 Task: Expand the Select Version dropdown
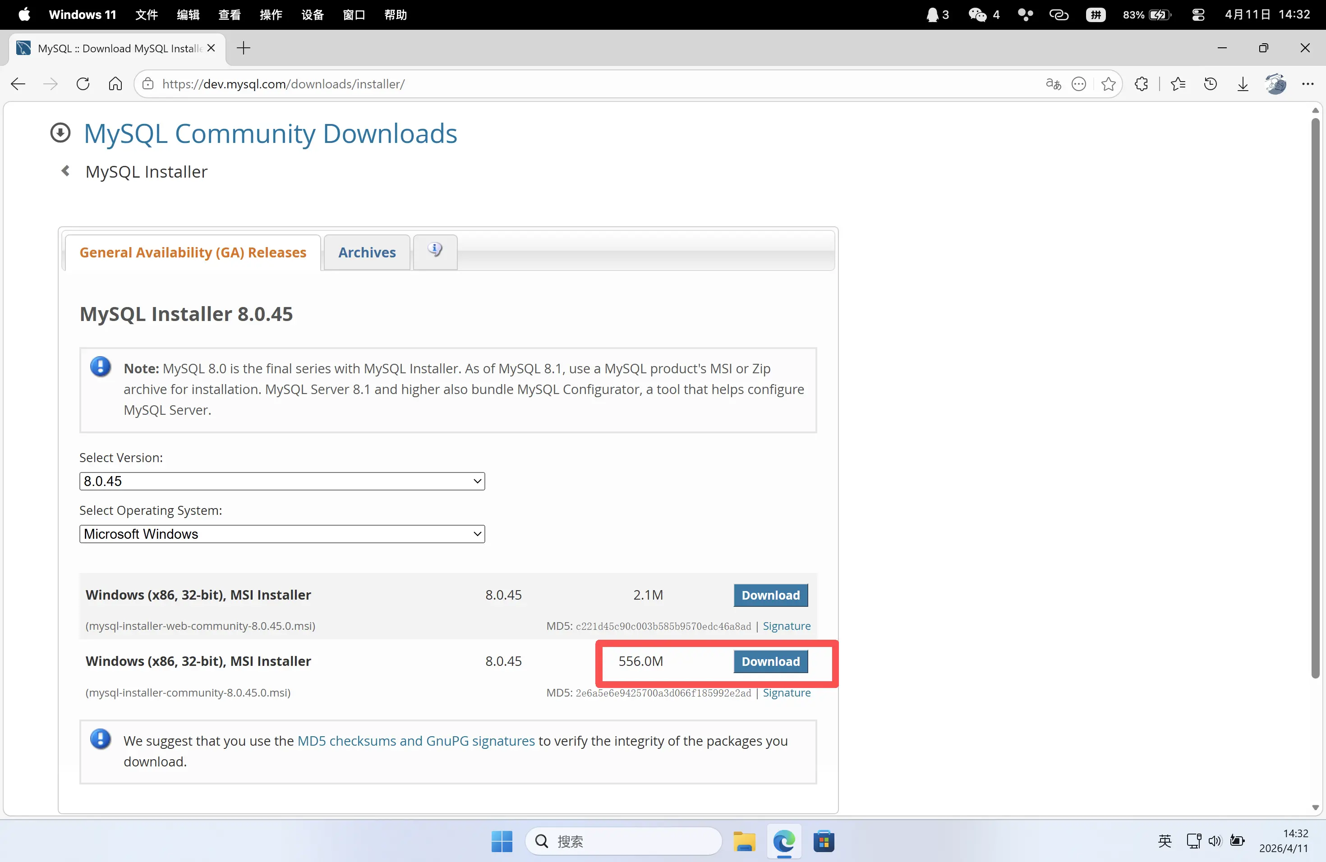pos(282,481)
